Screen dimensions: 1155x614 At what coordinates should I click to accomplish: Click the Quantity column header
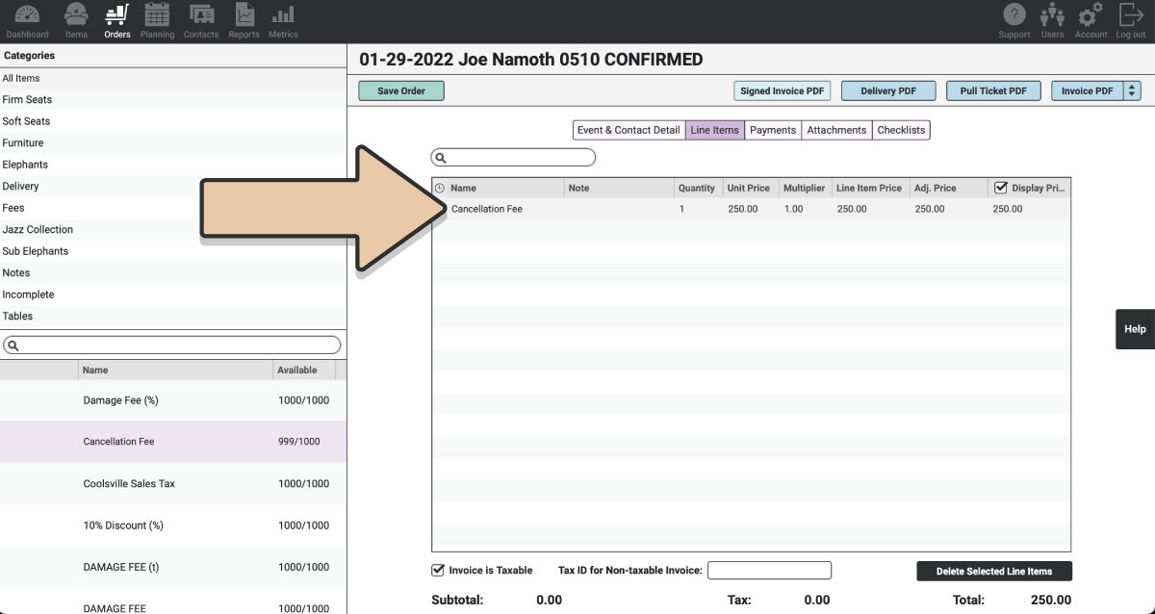click(697, 188)
